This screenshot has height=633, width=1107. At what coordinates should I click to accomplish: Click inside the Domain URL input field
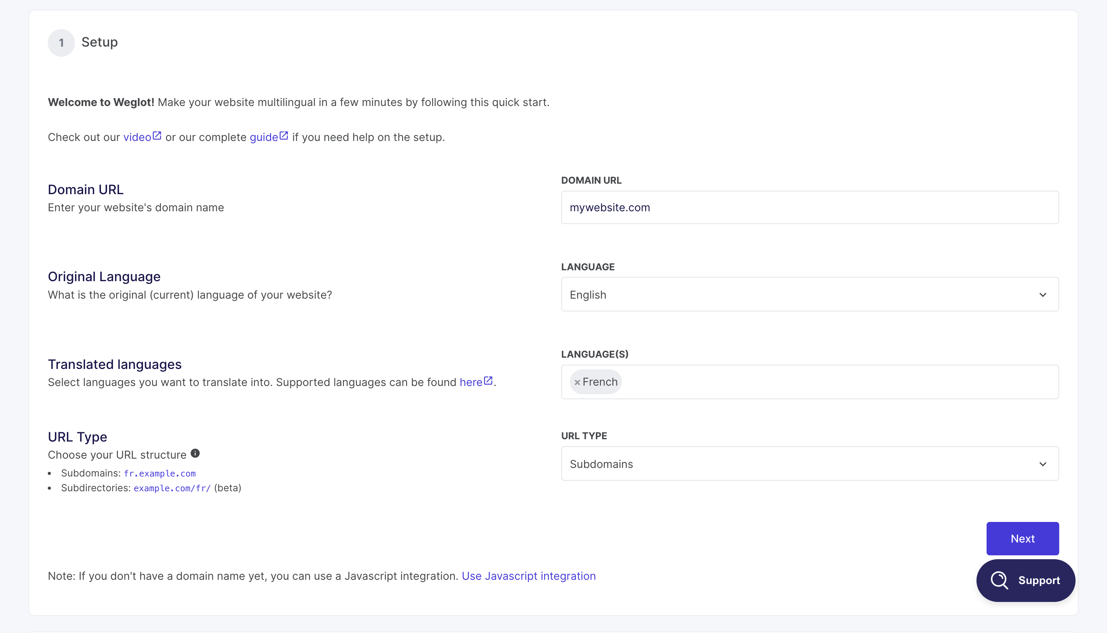point(809,207)
